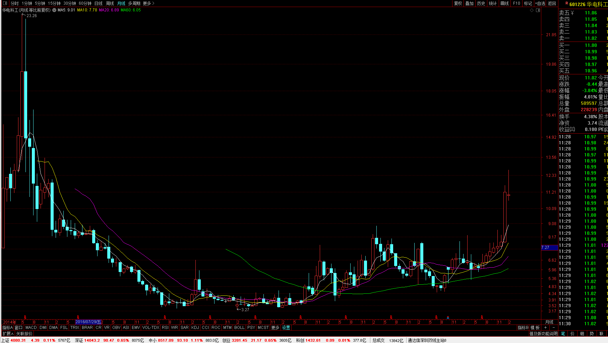
Task: Add stock with +自选 button
Action: (540, 3)
